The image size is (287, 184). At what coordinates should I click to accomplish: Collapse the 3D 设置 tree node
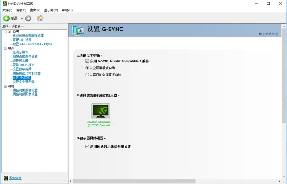click(5, 32)
